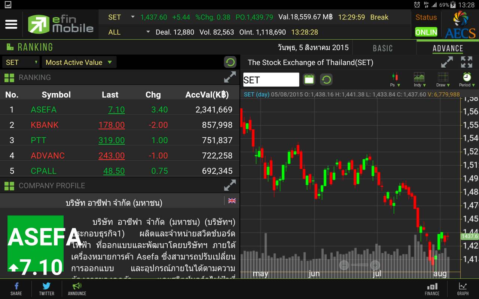Open the SET index dropdown in header

coord(121,17)
